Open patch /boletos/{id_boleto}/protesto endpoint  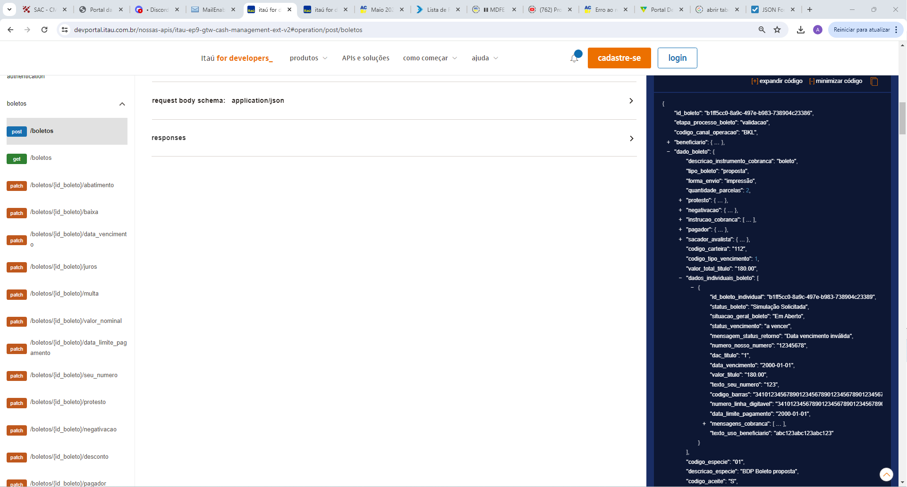[67, 402]
